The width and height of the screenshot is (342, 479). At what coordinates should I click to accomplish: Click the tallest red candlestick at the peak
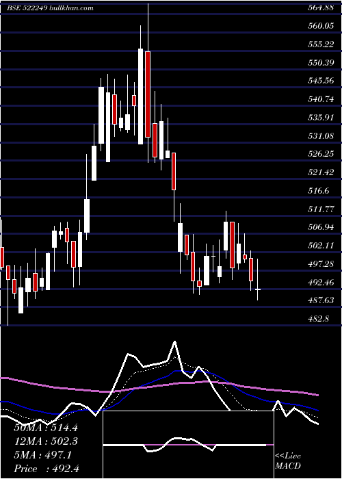(148, 94)
